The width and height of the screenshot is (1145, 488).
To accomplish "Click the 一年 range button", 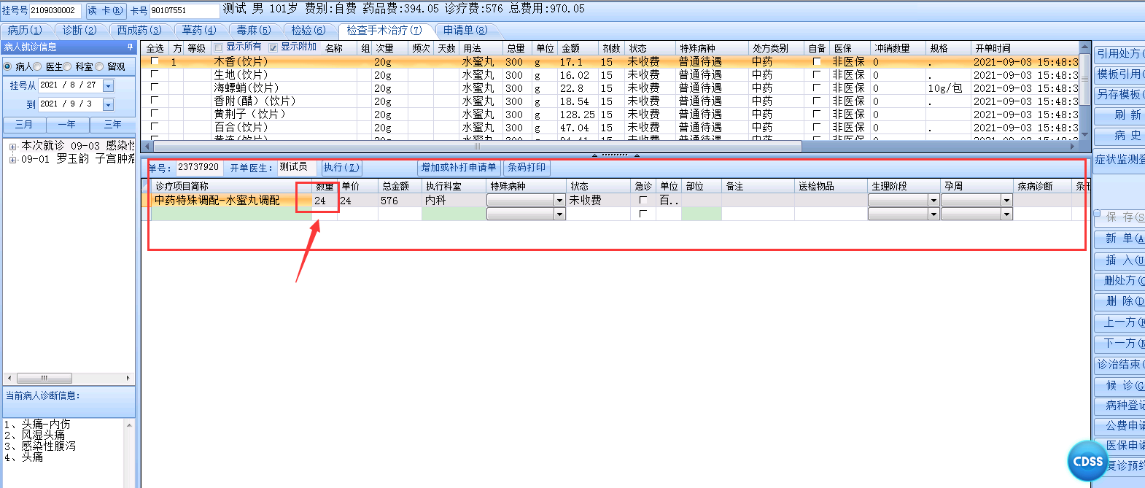I will coord(67,125).
